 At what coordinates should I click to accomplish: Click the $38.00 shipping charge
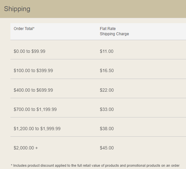(x=107, y=129)
